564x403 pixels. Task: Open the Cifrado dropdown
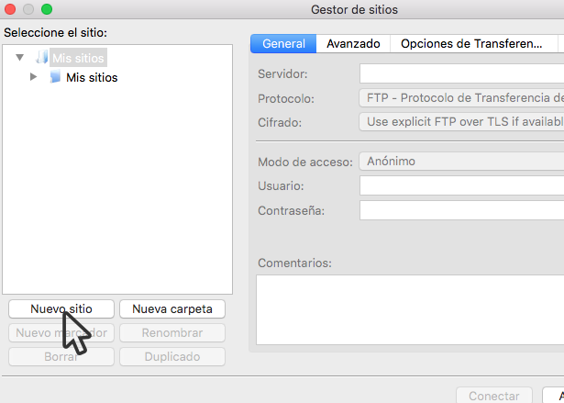(x=460, y=121)
